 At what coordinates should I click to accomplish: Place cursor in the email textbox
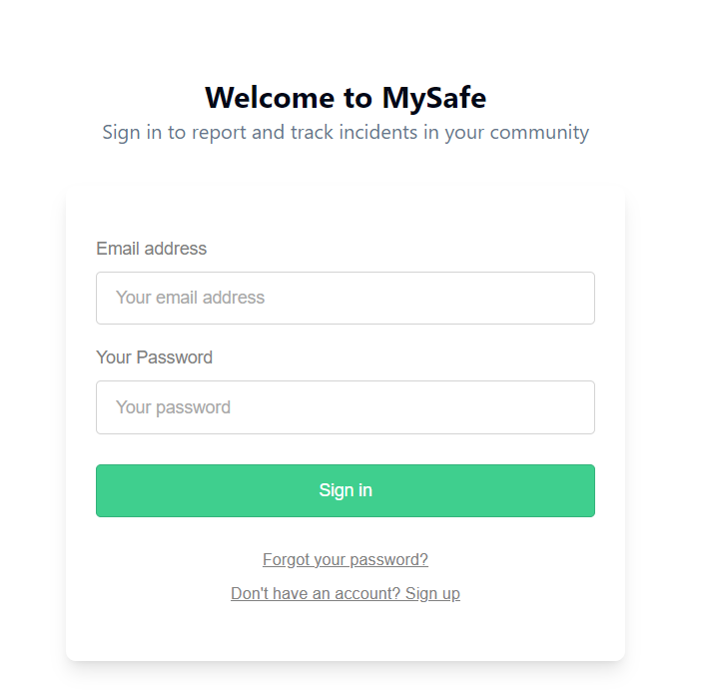[345, 298]
